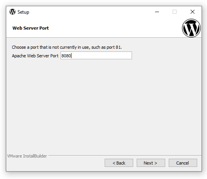Image resolution: width=207 pixels, height=179 pixels.
Task: Click the port instruction sentence text
Action: point(67,47)
